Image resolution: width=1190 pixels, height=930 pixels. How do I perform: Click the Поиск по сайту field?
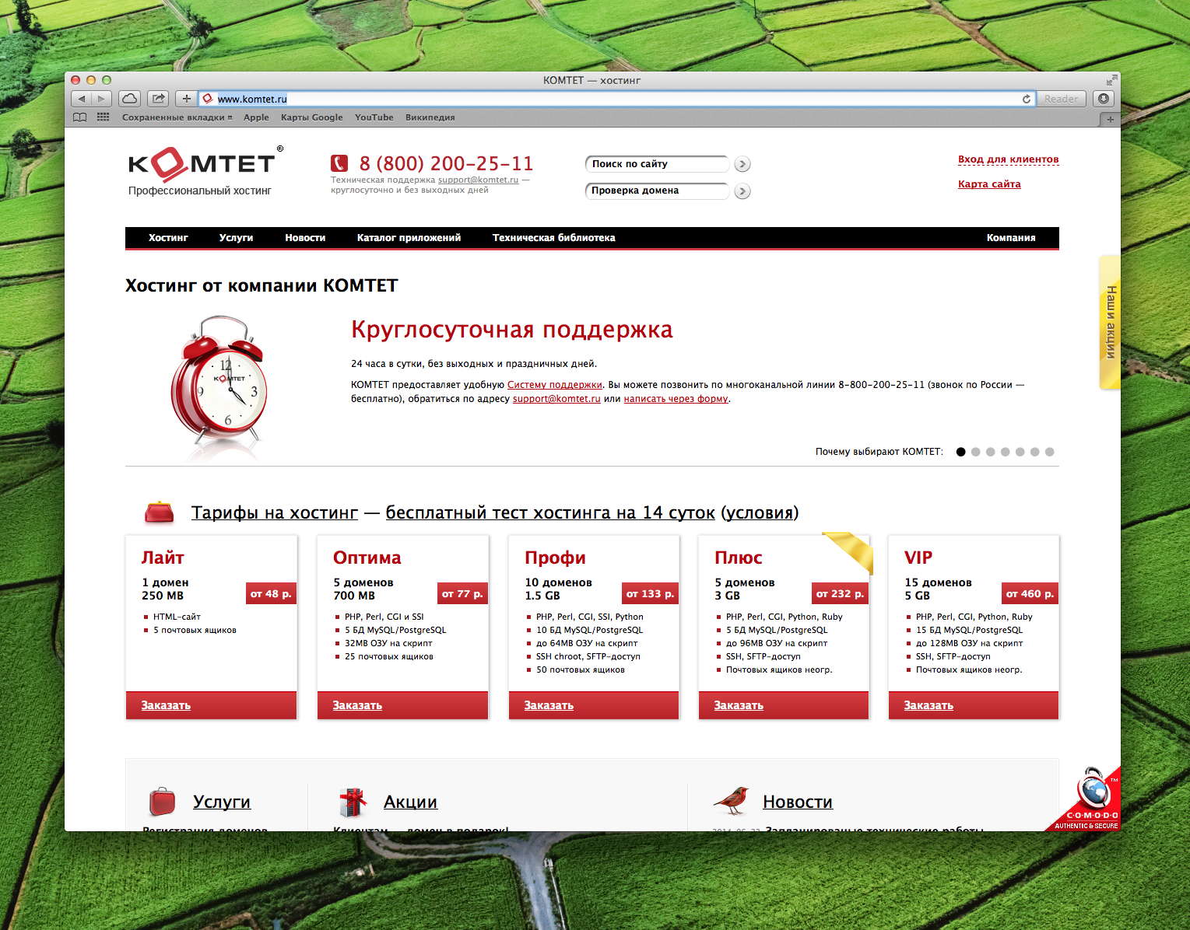pos(657,164)
